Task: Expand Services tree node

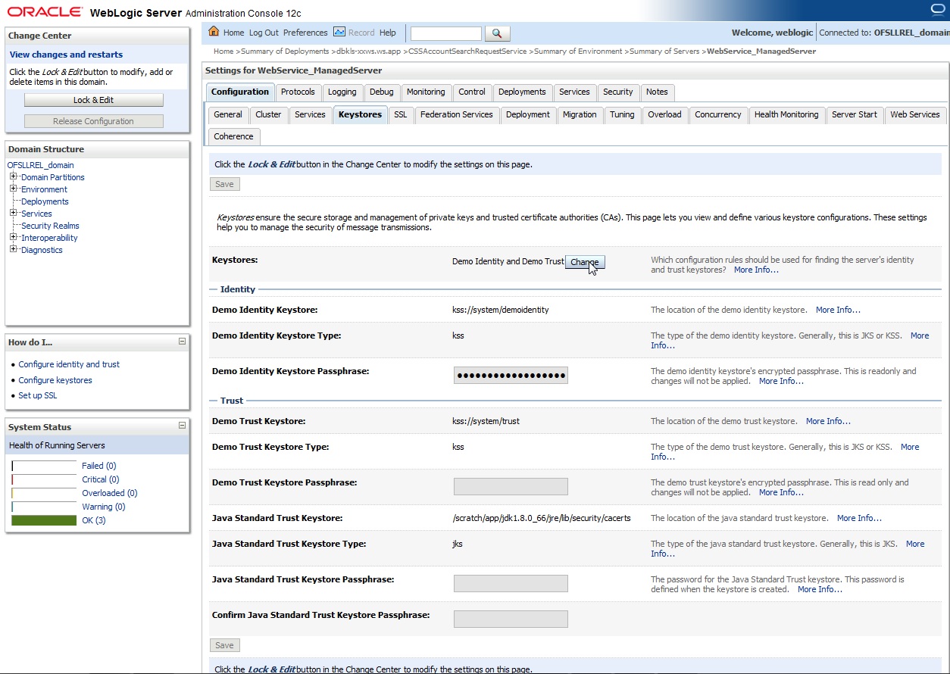Action: 14,213
